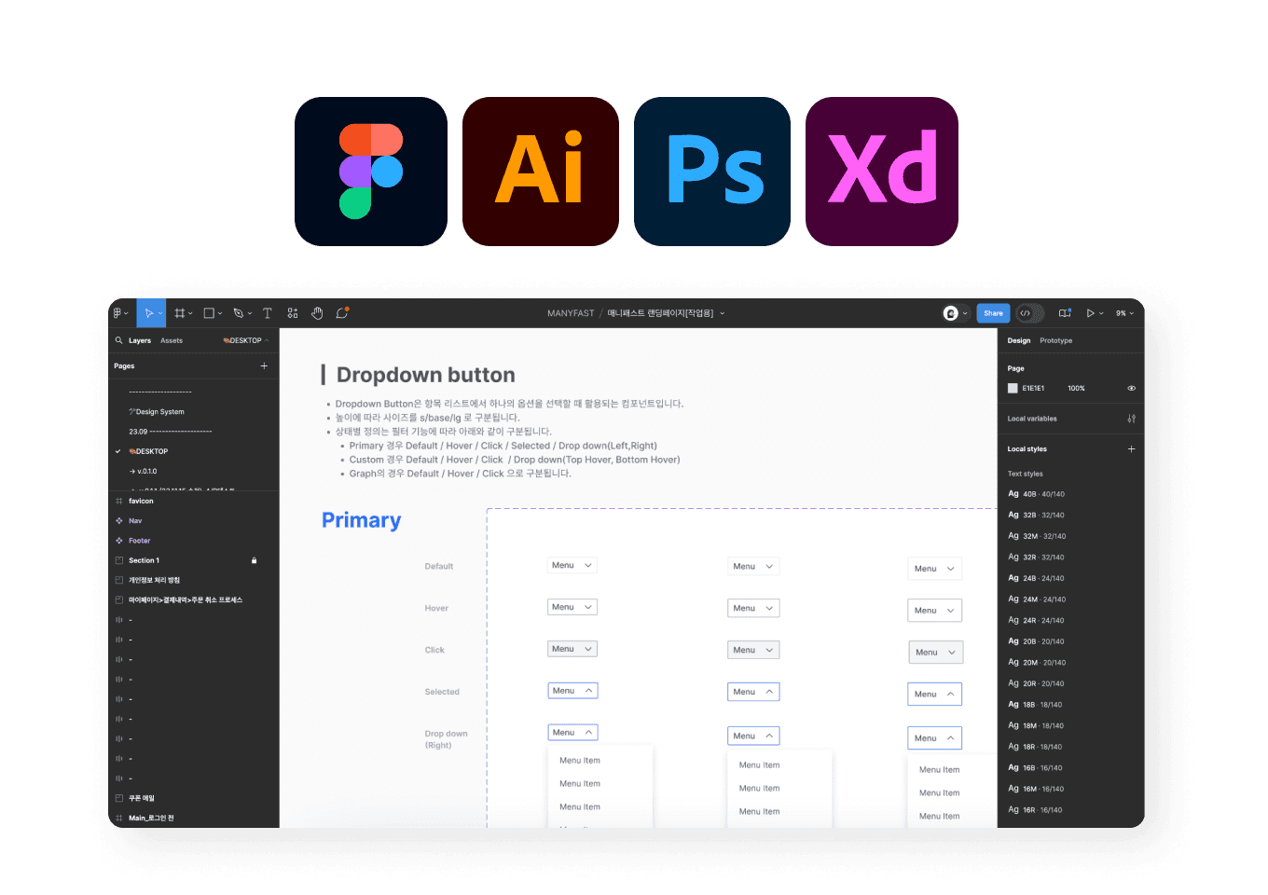
Task: Select the favicon layer
Action: click(x=141, y=501)
